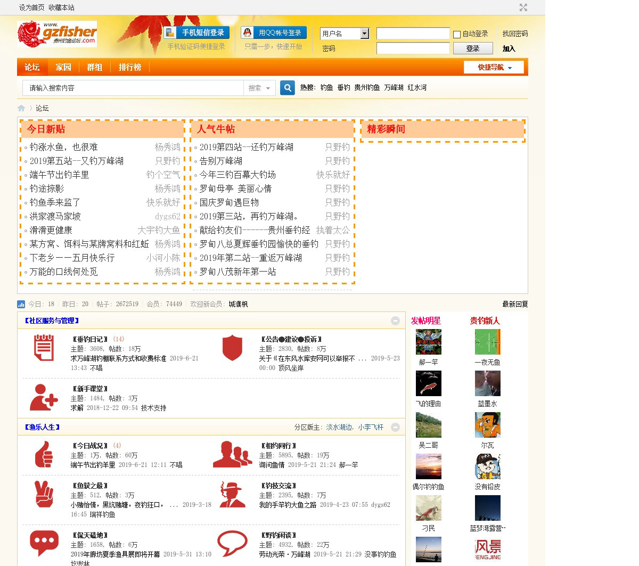Open avatar of user 郝一竿
This screenshot has width=639, height=566.
coord(429,342)
